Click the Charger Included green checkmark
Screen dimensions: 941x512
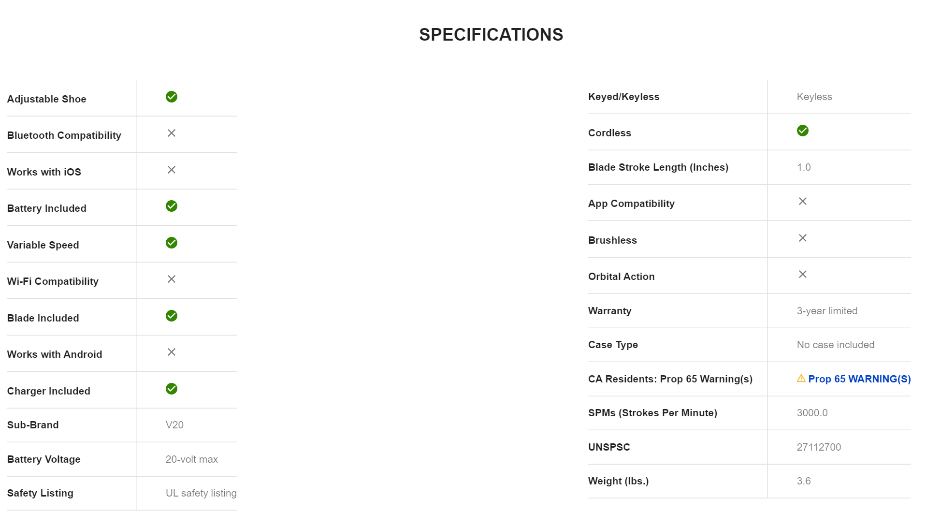coord(172,389)
